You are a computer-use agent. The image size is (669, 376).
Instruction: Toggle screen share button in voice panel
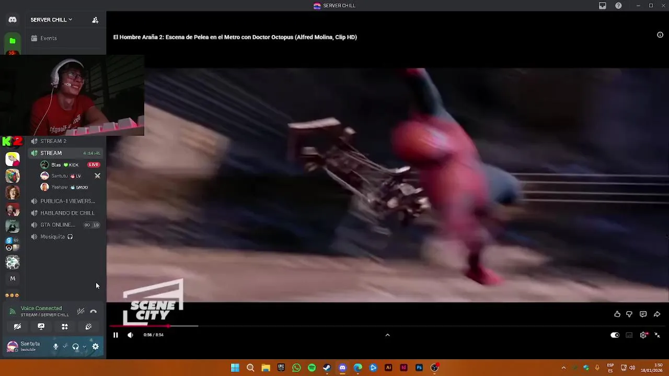(41, 326)
